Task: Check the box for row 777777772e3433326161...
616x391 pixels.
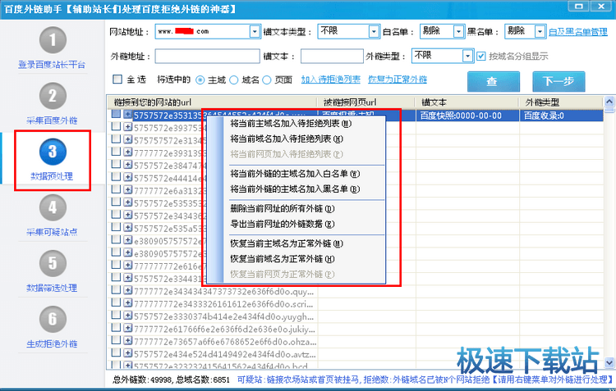Action: (116, 302)
